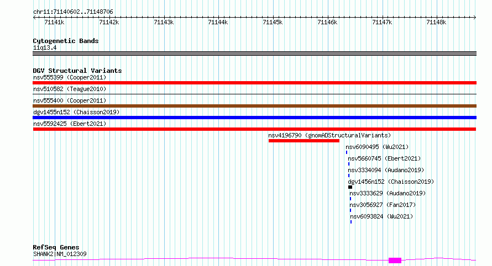Open nsv4196790 (gnomADStructuralVariants) label
The image size is (492, 266).
(329, 135)
